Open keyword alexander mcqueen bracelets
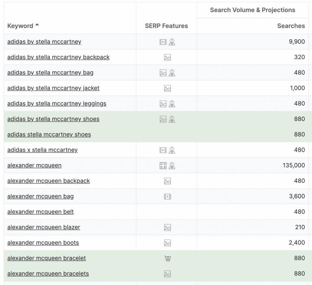The image size is (312, 285). [x=48, y=273]
